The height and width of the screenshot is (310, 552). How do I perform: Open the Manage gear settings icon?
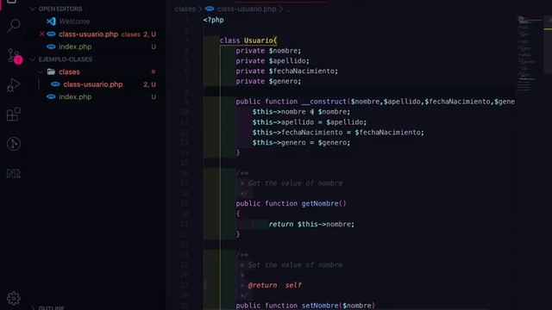(x=14, y=299)
